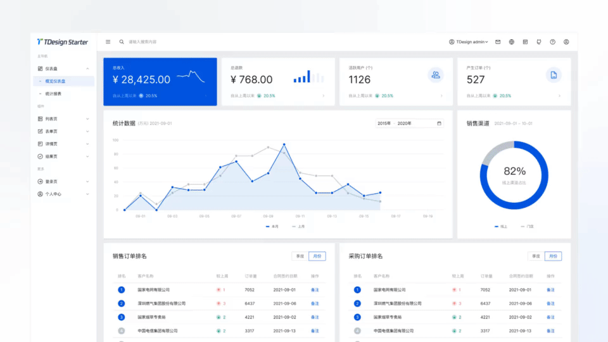608x342 pixels.
Task: Toggle 上月 series in line chart legend
Action: point(298,227)
